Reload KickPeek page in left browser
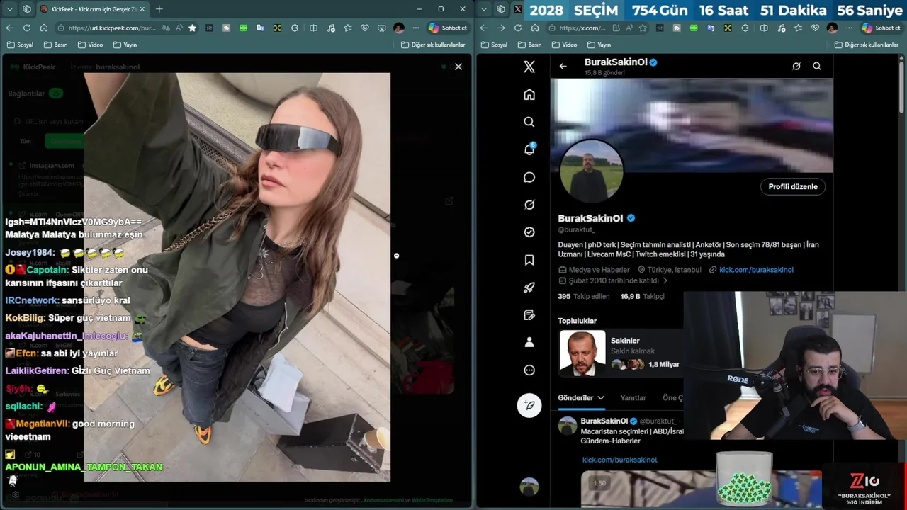This screenshot has height=510, width=907. 26,28
